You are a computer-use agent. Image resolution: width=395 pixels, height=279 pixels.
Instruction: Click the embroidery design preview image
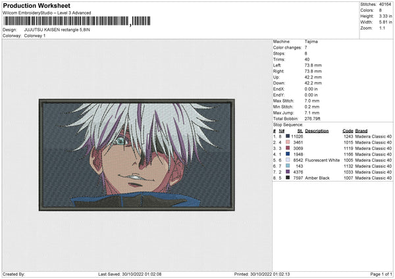tap(137, 155)
